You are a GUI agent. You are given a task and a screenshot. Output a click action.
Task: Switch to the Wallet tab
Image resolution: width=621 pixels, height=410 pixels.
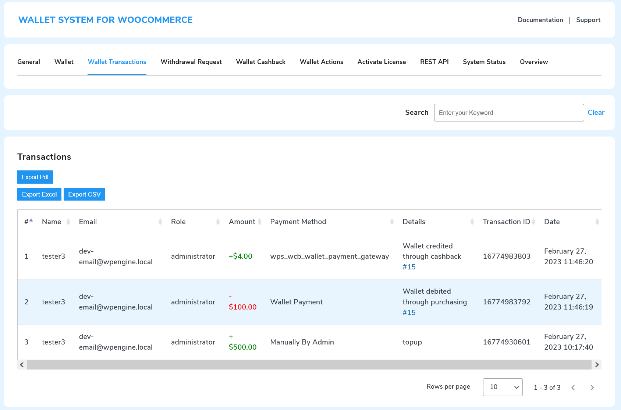(64, 62)
